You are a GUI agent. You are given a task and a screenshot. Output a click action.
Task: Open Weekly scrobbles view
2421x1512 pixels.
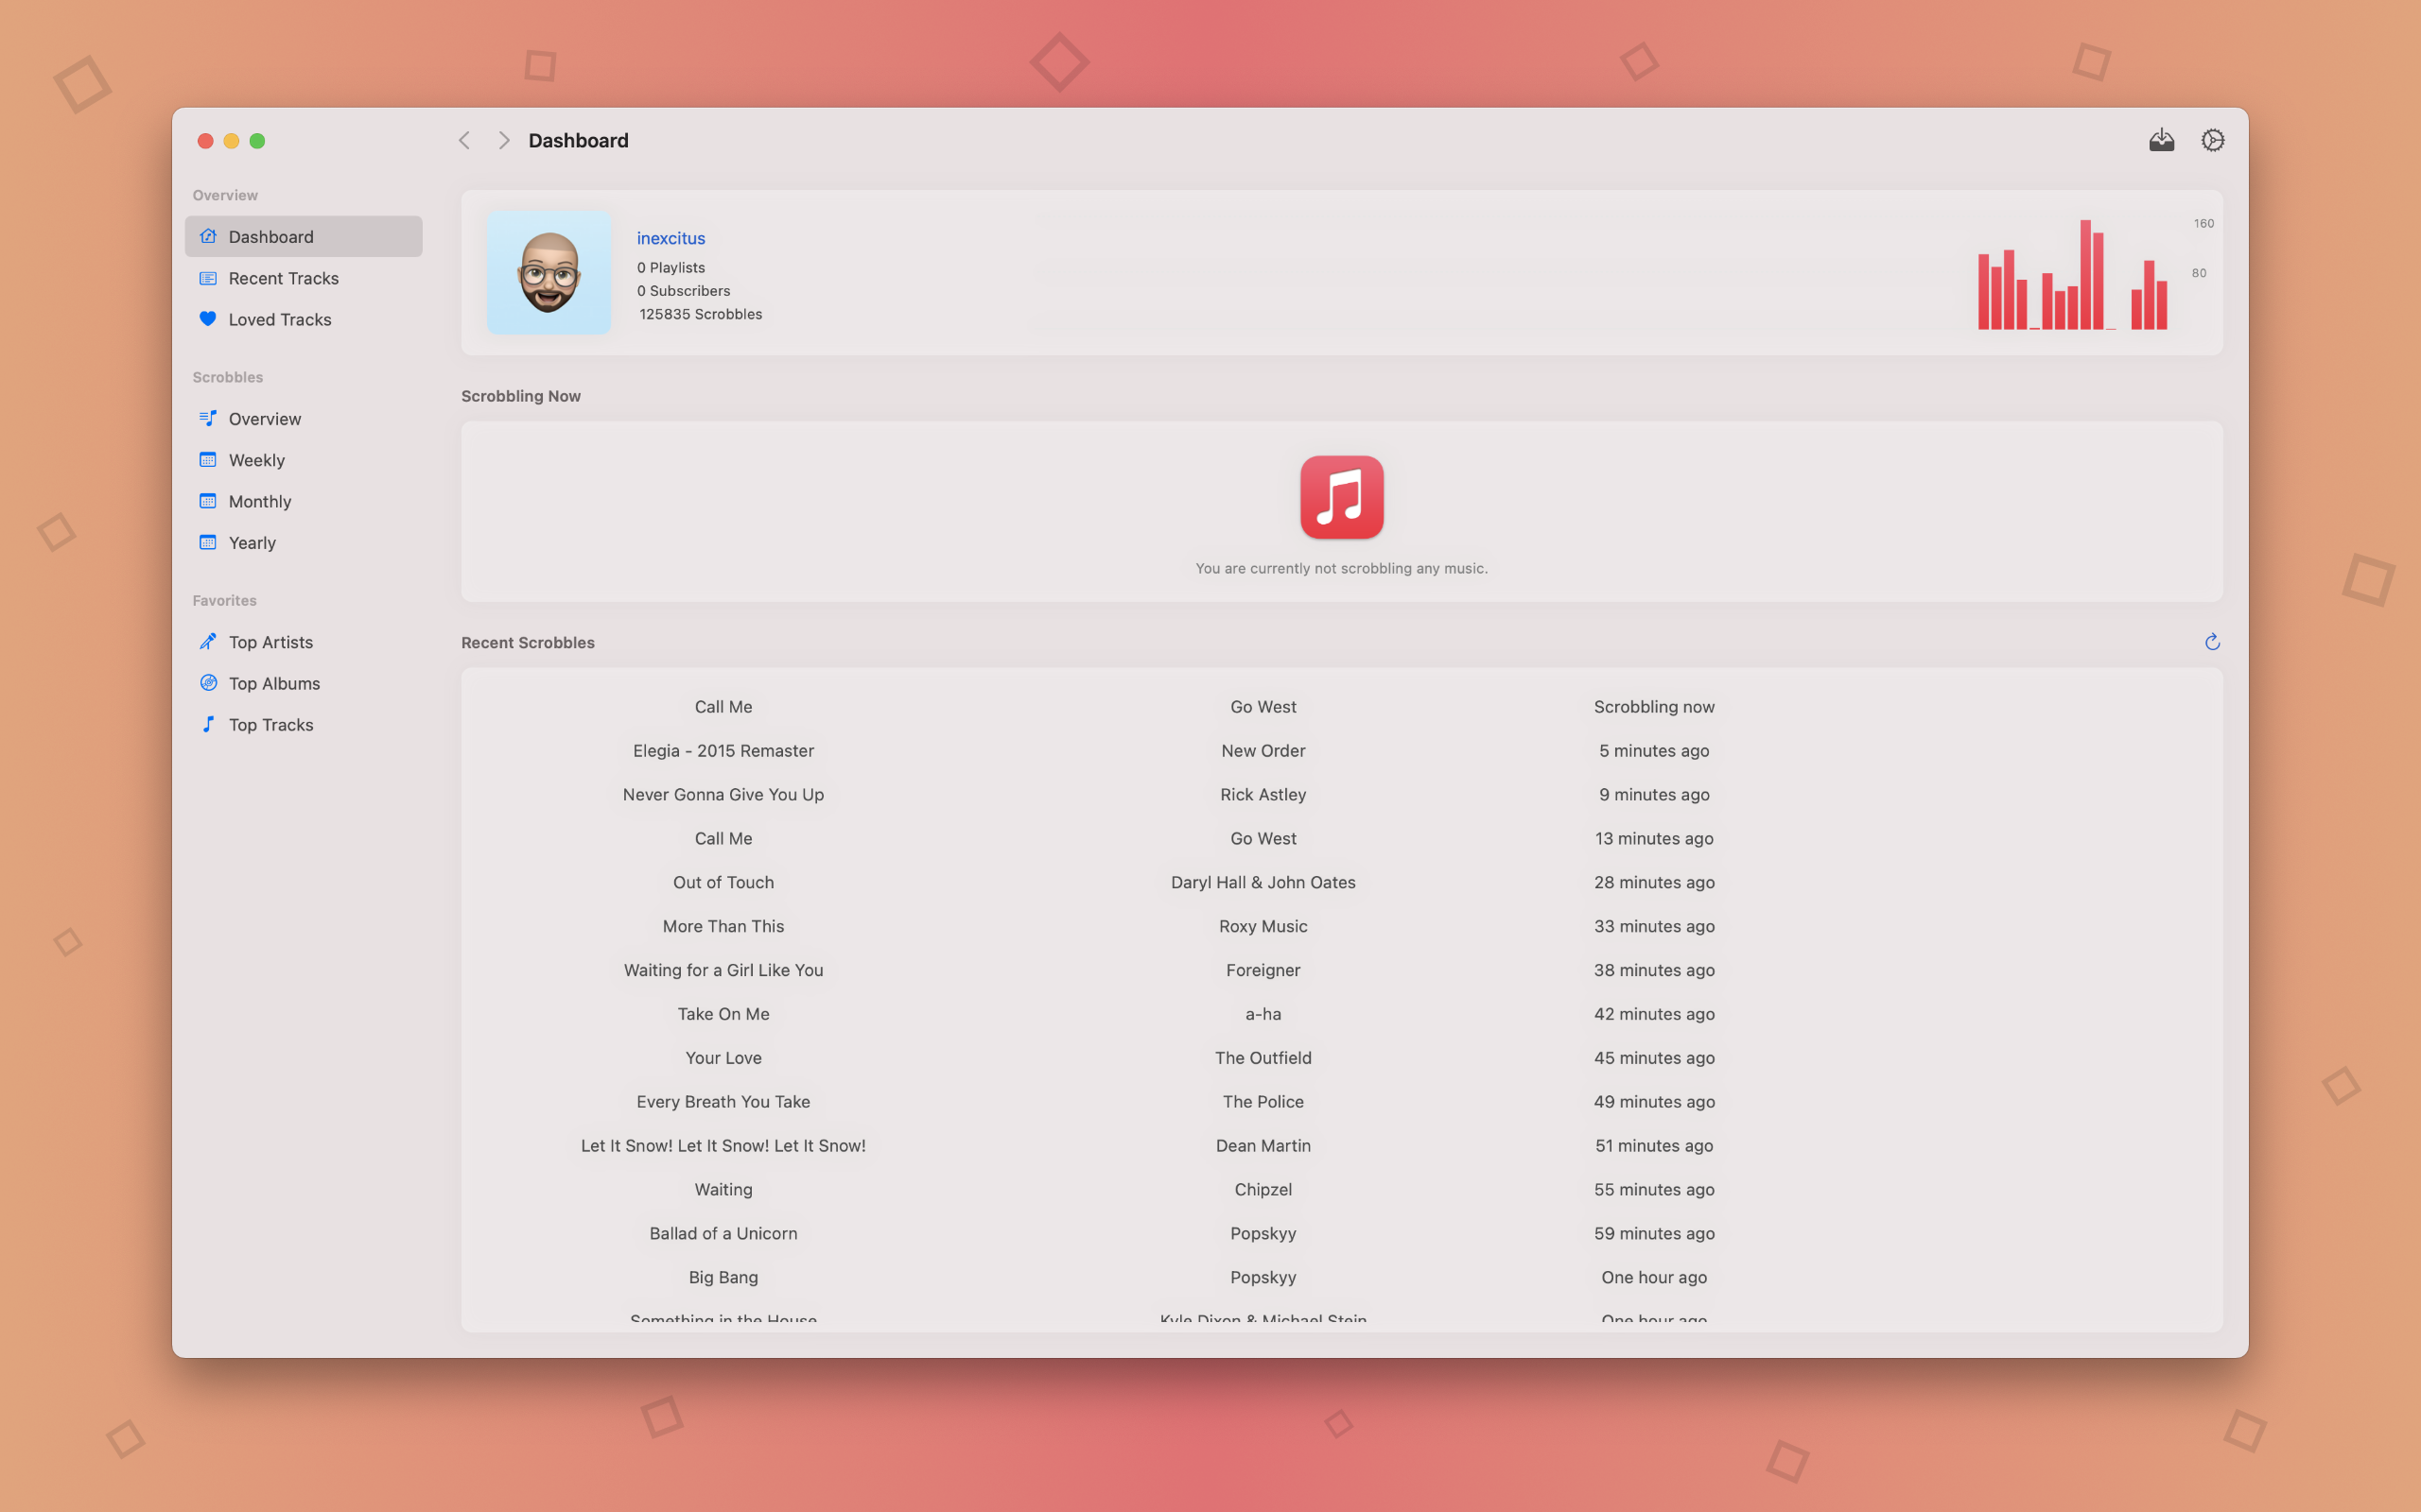304,460
